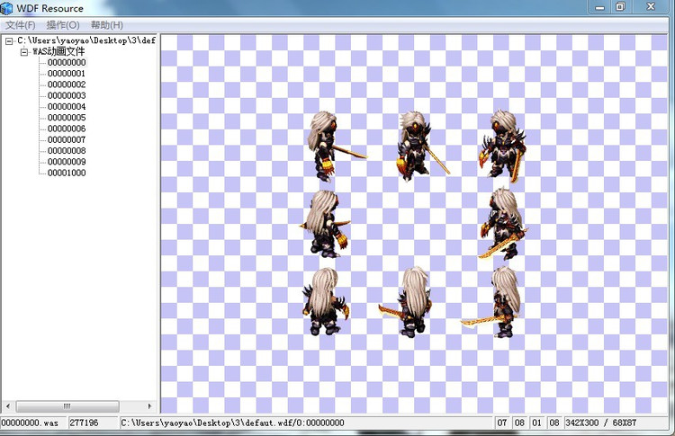Viewport: 675px width, 436px height.
Task: Click the back-facing sprite in the bottom middle
Action: coord(412,302)
